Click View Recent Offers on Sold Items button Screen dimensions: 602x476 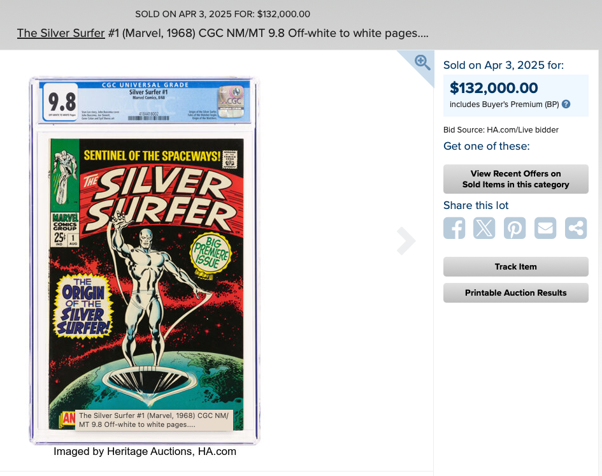(515, 179)
